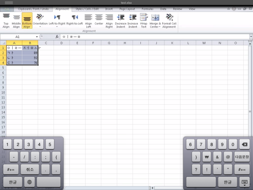The image size is (253, 190).
Task: Tap the @ key on keyboard
Action: 228,157
